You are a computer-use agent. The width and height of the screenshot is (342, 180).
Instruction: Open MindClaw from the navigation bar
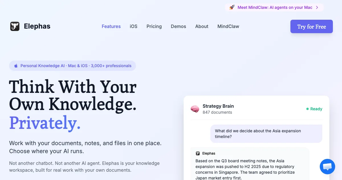[x=228, y=27]
